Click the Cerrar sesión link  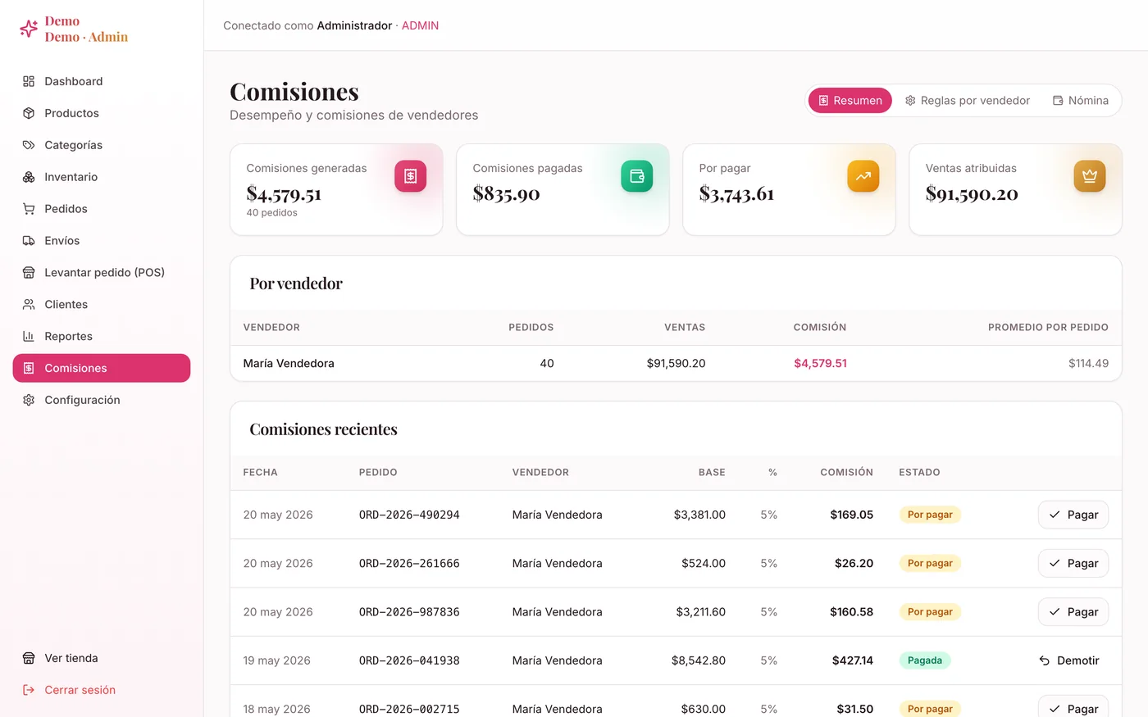(x=102, y=690)
